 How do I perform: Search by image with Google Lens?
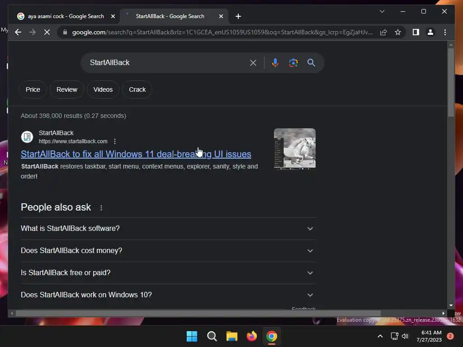(x=293, y=62)
